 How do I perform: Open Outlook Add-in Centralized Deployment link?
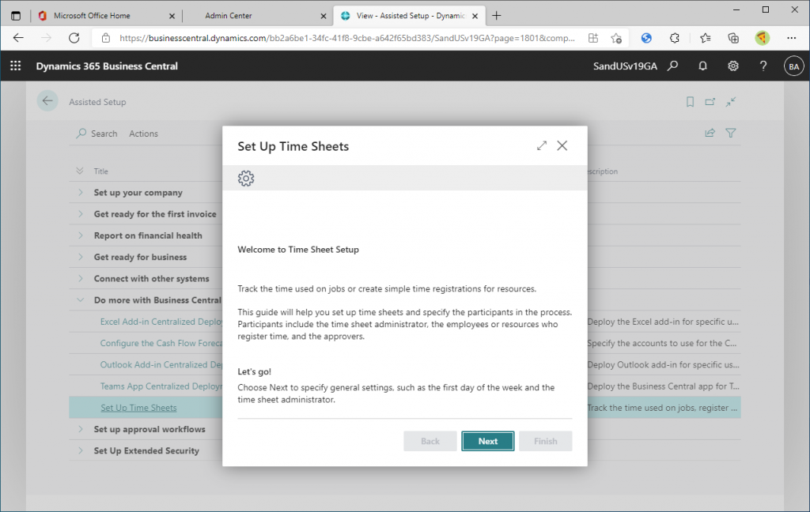pos(161,364)
